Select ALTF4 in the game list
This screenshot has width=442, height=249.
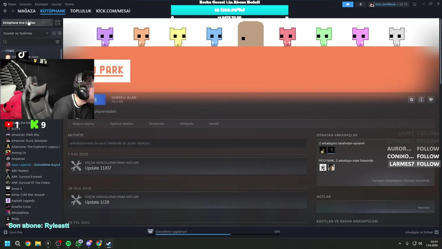tap(16, 129)
